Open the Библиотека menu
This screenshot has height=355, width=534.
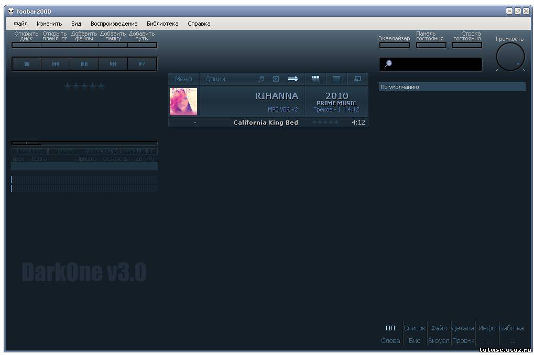point(162,24)
